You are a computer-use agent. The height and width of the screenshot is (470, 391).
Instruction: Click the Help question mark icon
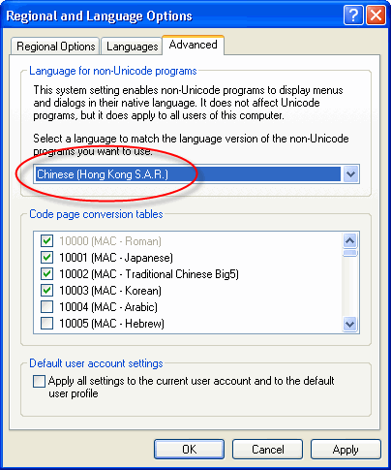[353, 15]
